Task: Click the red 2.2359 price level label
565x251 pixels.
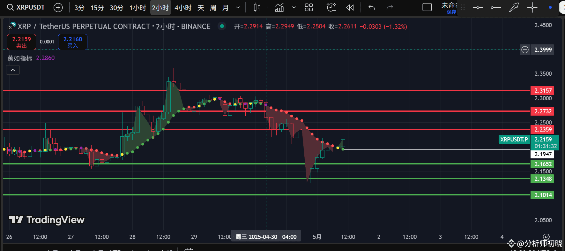Action: (542, 130)
